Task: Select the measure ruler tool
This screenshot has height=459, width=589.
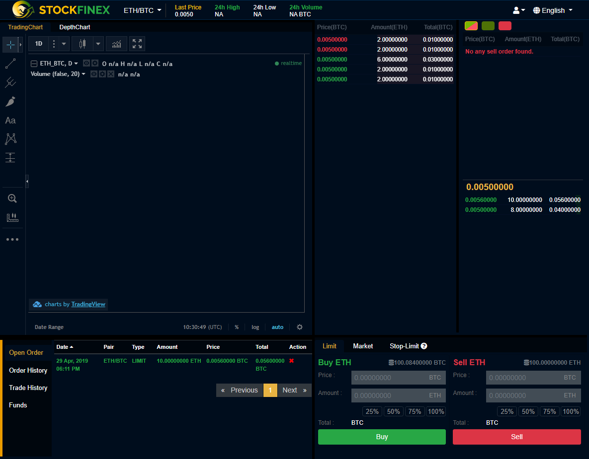Action: (x=12, y=217)
